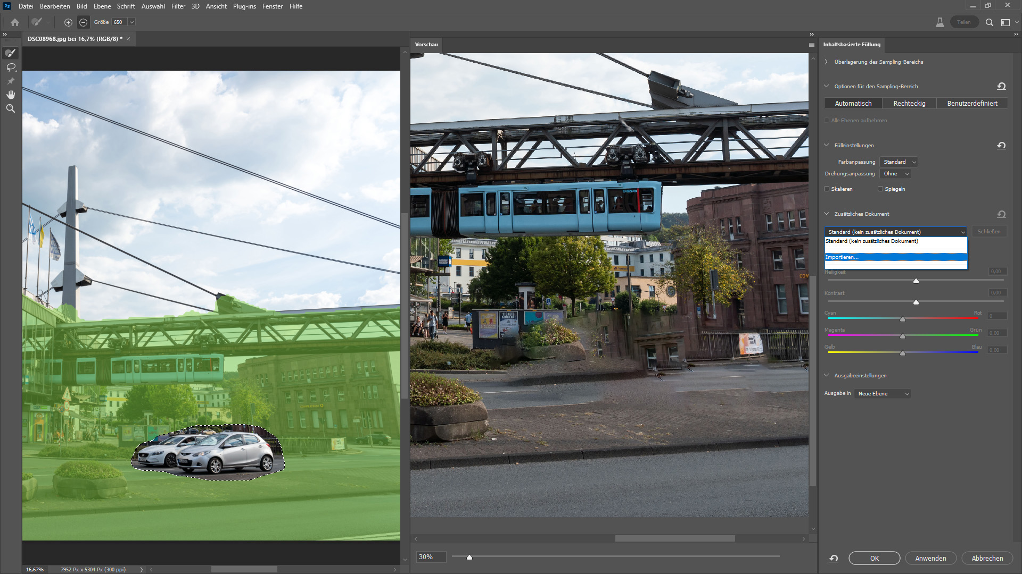Confirm the fill by clicking OK

point(873,558)
